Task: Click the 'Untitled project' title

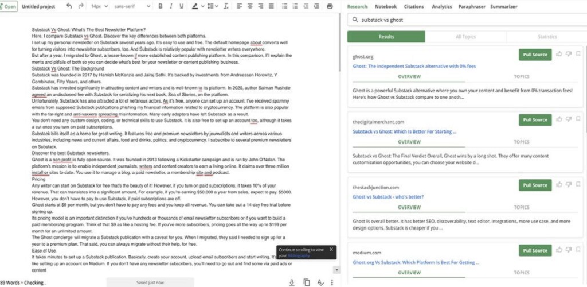Action: point(38,6)
